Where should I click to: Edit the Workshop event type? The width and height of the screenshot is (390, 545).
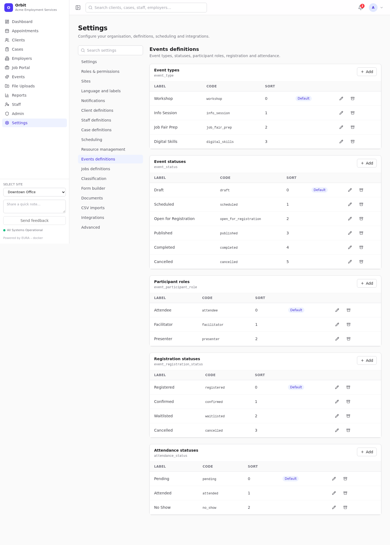(341, 99)
